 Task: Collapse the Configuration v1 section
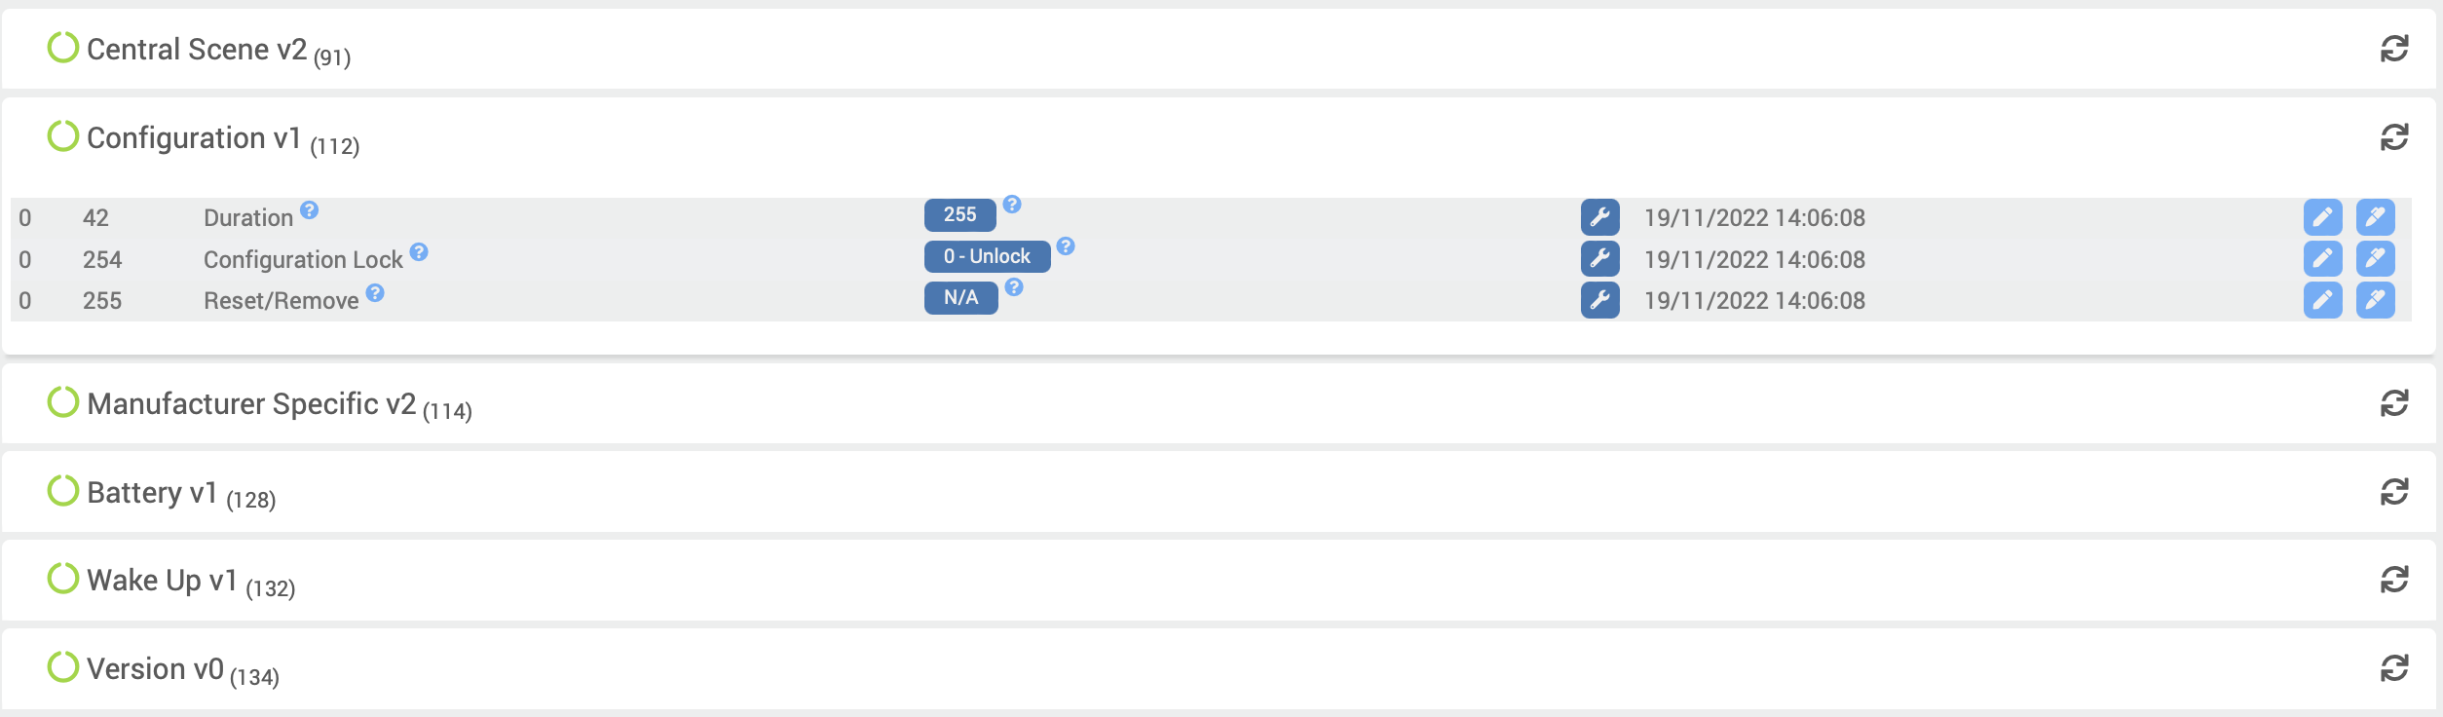pyautogui.click(x=193, y=138)
